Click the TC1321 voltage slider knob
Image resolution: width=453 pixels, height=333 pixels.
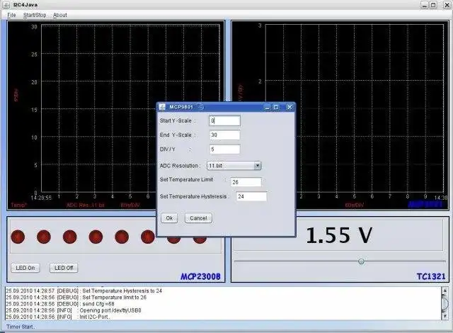(x=361, y=261)
